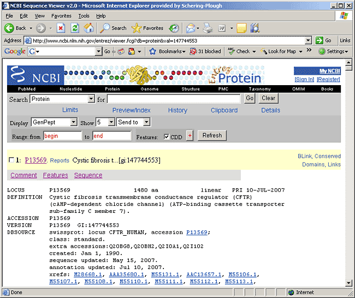Click the Mail envelope toolbar icon
355x298 pixels.
coord(191,28)
